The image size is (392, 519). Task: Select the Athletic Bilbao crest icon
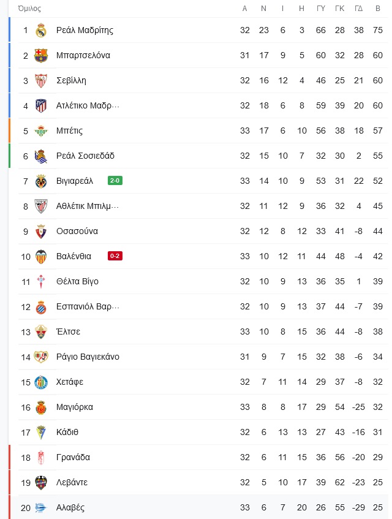(41, 206)
